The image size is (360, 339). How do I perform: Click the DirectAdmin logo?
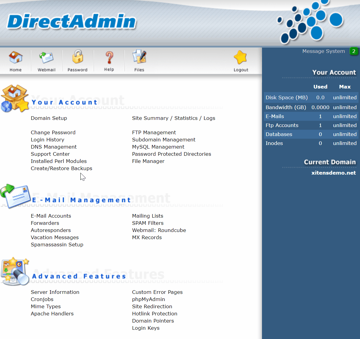[x=71, y=21]
